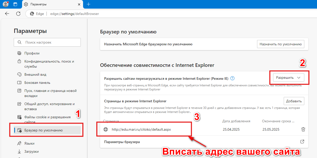
Task: Expand the Разрешить dropdown for IE mode
Action: [x=288, y=78]
